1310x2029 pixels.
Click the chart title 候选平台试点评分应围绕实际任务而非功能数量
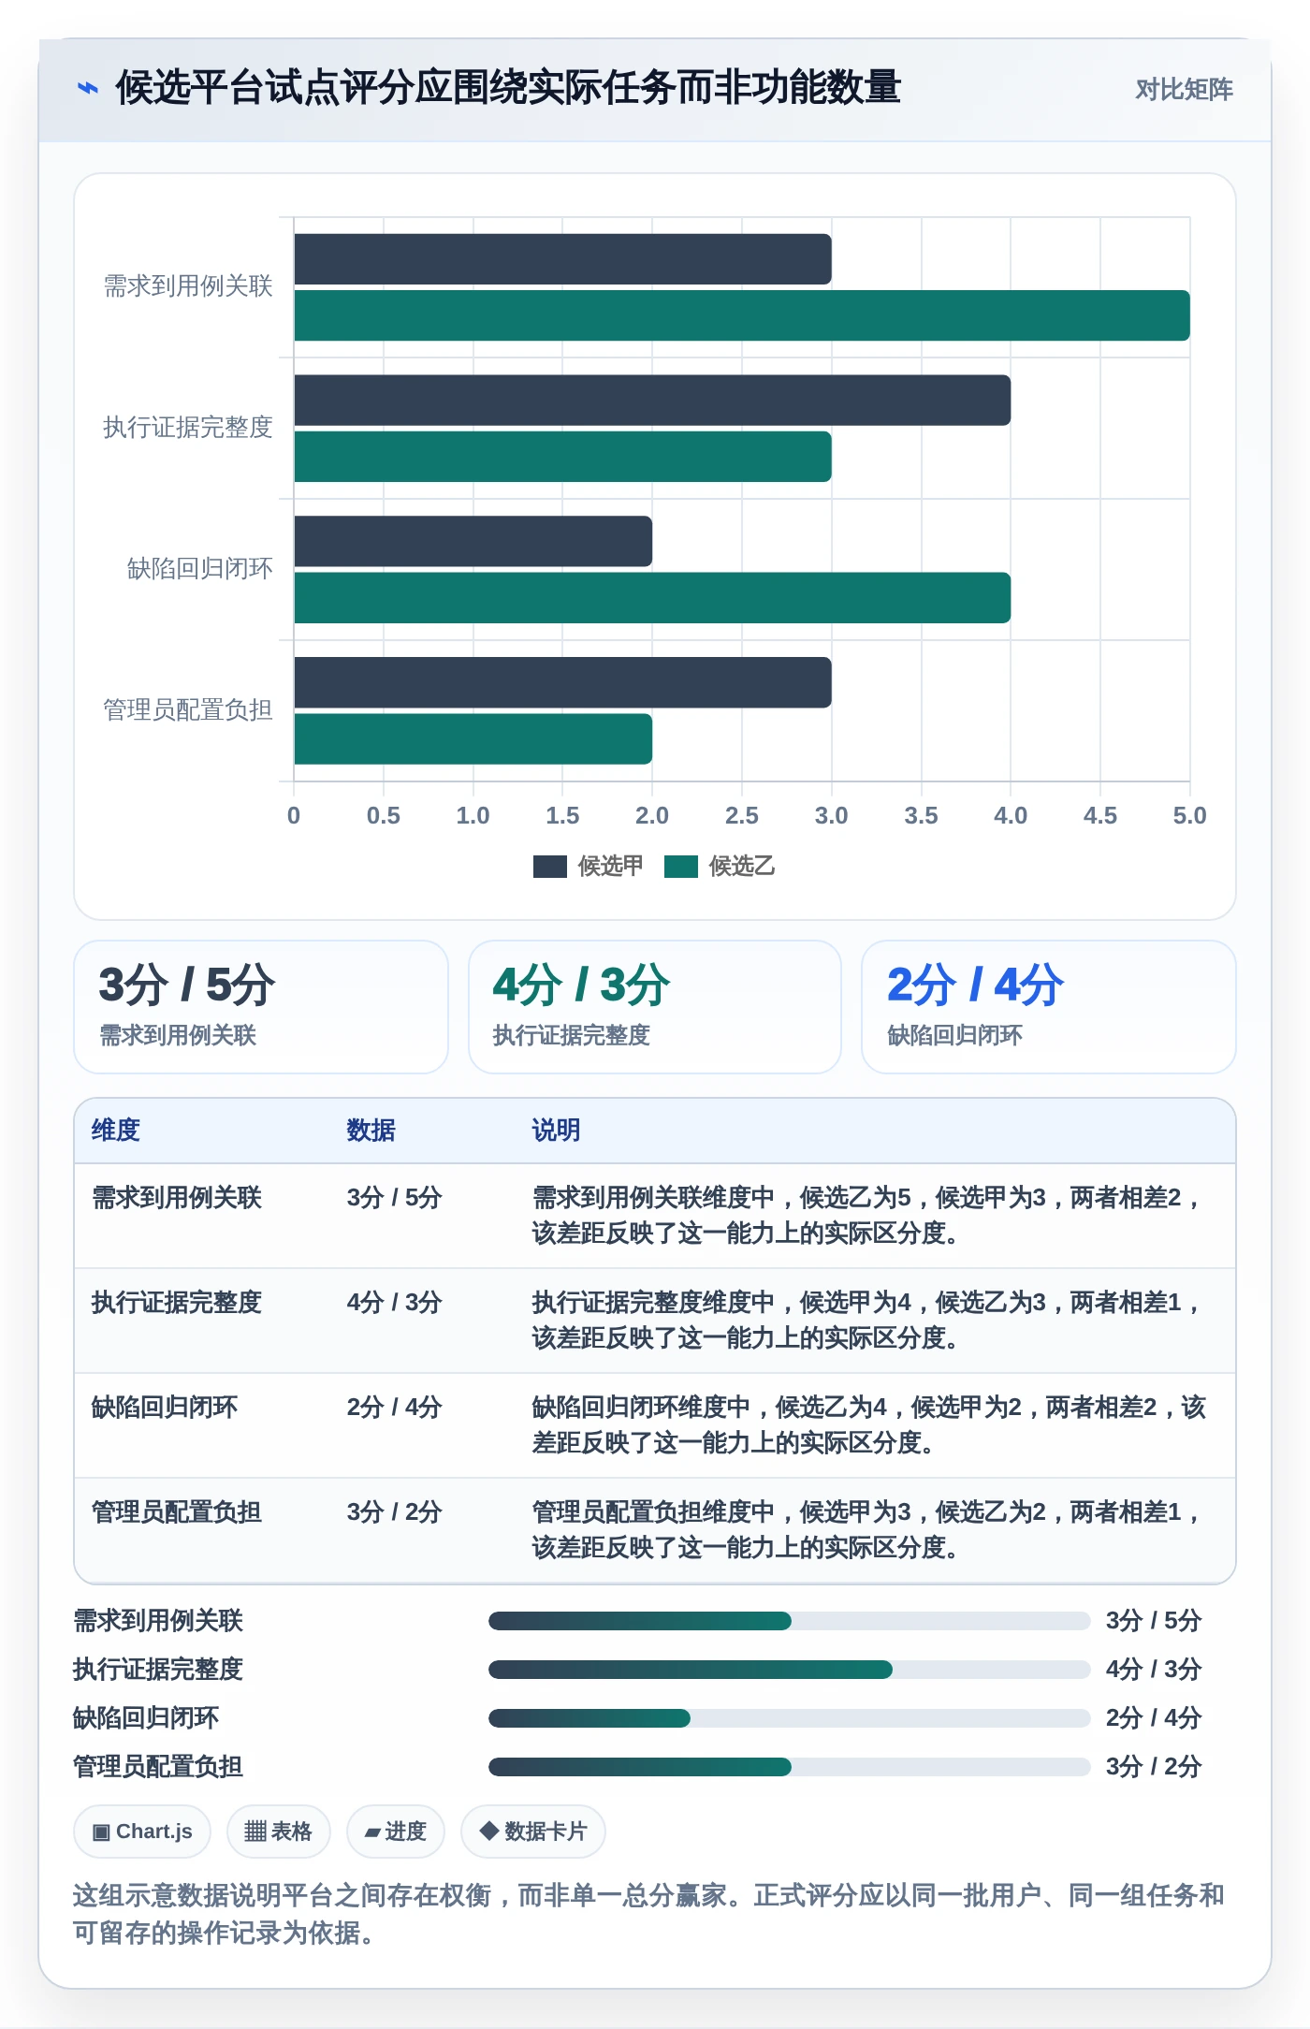(x=508, y=88)
